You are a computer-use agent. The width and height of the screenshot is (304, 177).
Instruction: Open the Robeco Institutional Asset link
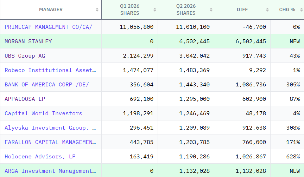pyautogui.click(x=50, y=70)
